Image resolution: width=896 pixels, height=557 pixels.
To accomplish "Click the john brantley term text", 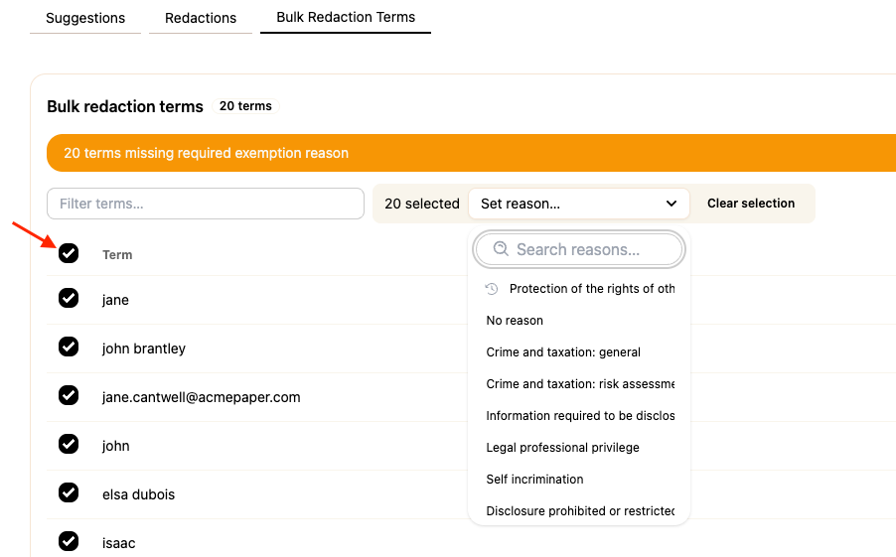I will tap(144, 348).
